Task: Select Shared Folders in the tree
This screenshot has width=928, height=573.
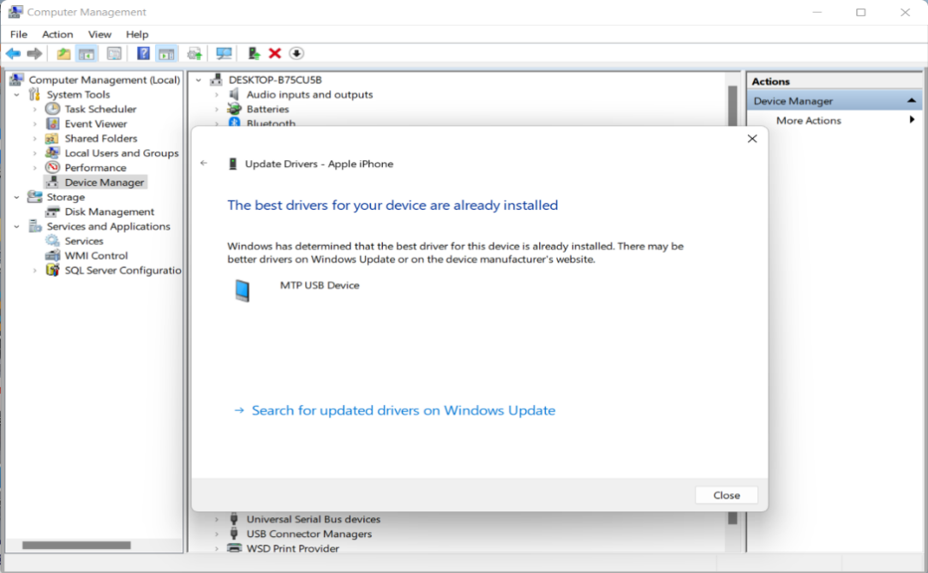Action: 100,139
